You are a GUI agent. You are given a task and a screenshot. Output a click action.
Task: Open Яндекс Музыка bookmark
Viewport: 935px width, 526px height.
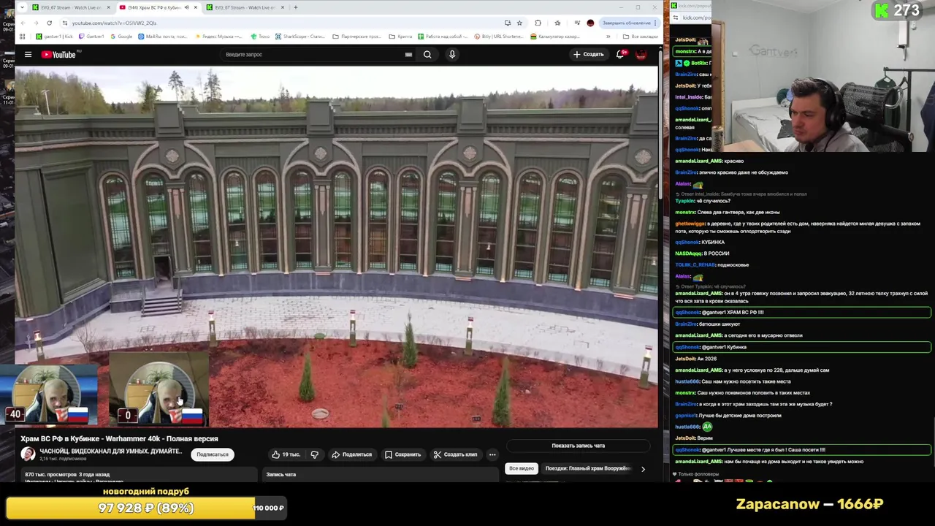click(218, 37)
